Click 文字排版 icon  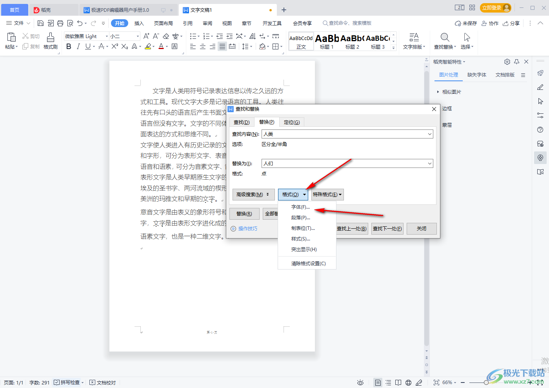point(414,37)
